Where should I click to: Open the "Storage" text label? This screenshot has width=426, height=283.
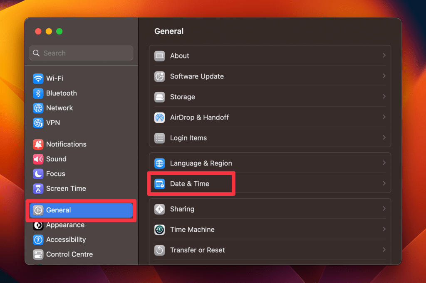[x=183, y=97]
